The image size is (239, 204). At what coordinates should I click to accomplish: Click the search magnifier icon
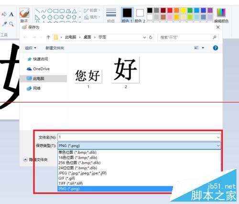(215, 37)
